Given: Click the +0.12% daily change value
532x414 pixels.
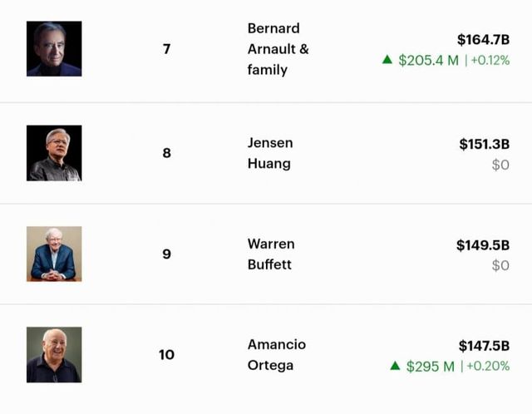Looking at the screenshot, I should [x=490, y=61].
